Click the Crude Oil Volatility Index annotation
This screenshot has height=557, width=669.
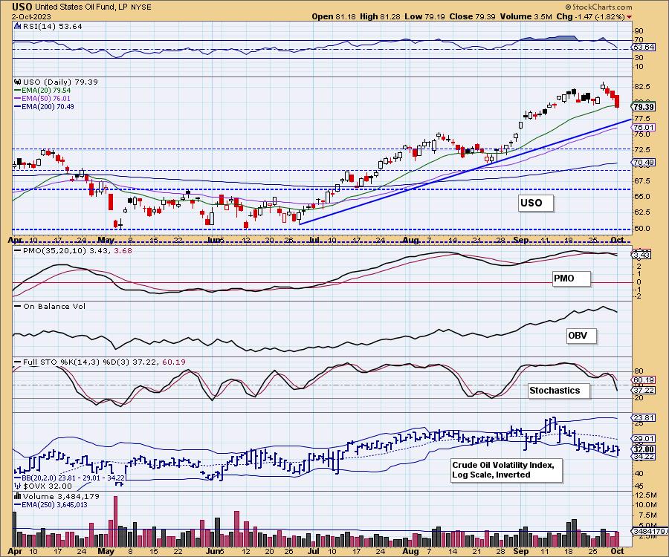(x=506, y=470)
